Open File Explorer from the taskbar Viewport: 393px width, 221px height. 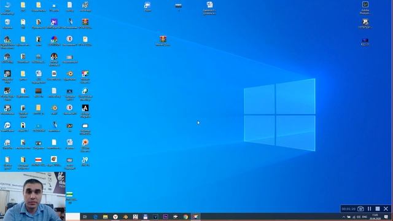point(105,217)
